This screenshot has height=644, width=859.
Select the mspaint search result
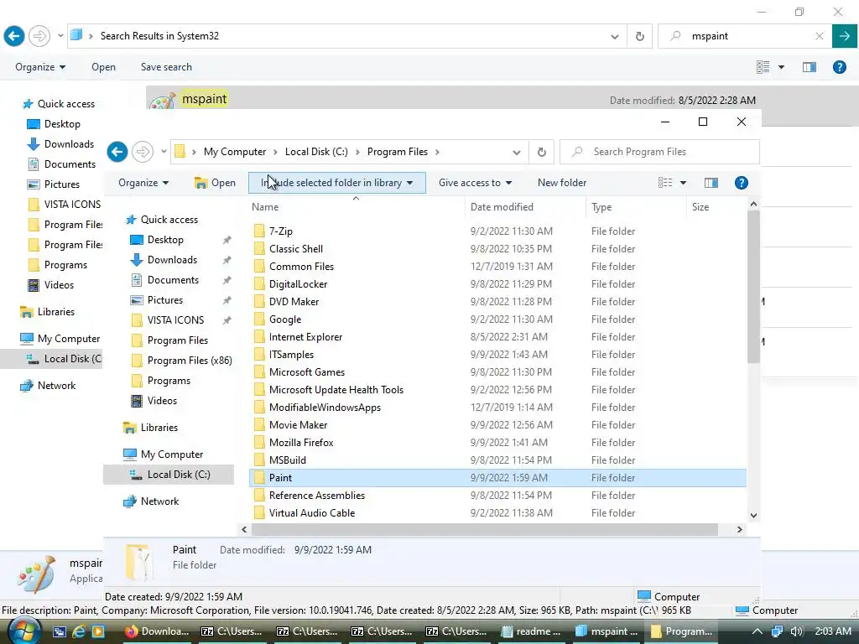[204, 99]
